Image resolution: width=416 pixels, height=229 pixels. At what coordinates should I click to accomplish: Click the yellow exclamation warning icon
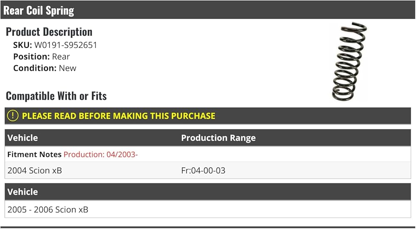(12, 116)
